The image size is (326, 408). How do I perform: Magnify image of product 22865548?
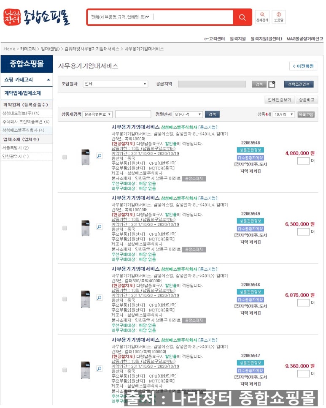pos(99,156)
